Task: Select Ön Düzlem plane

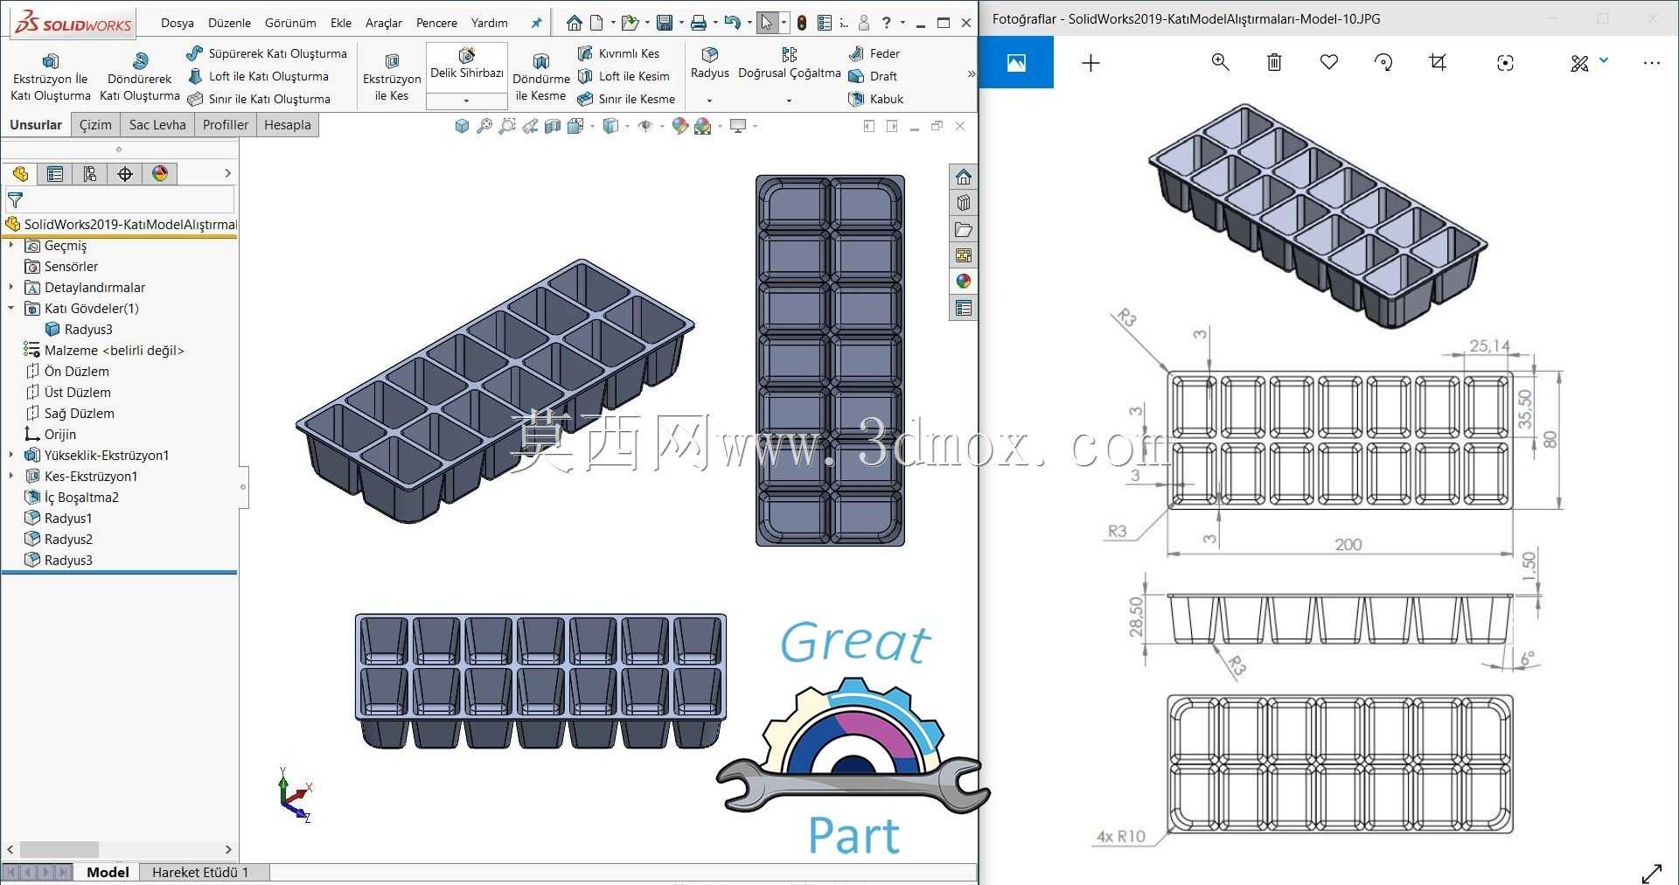Action: 67,372
